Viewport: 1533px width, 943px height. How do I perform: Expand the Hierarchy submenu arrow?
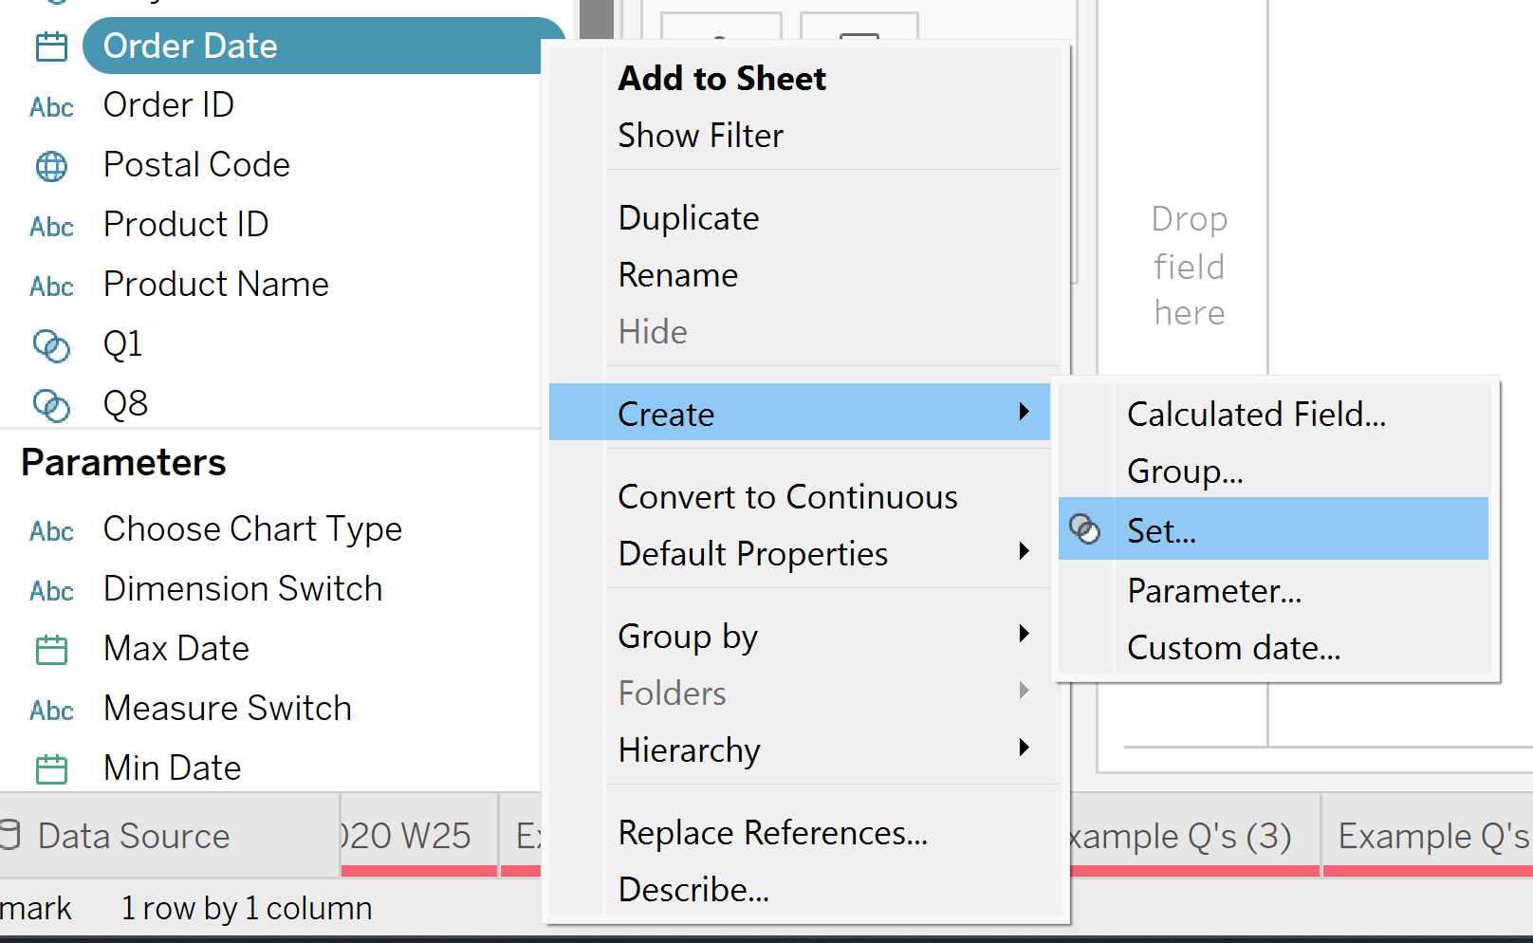[x=1024, y=748]
